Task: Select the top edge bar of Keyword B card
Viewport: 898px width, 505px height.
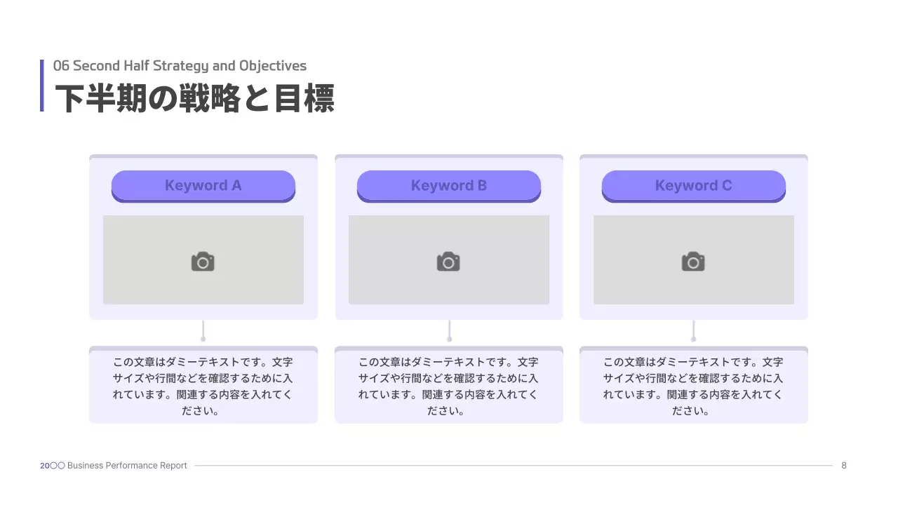Action: [448, 157]
